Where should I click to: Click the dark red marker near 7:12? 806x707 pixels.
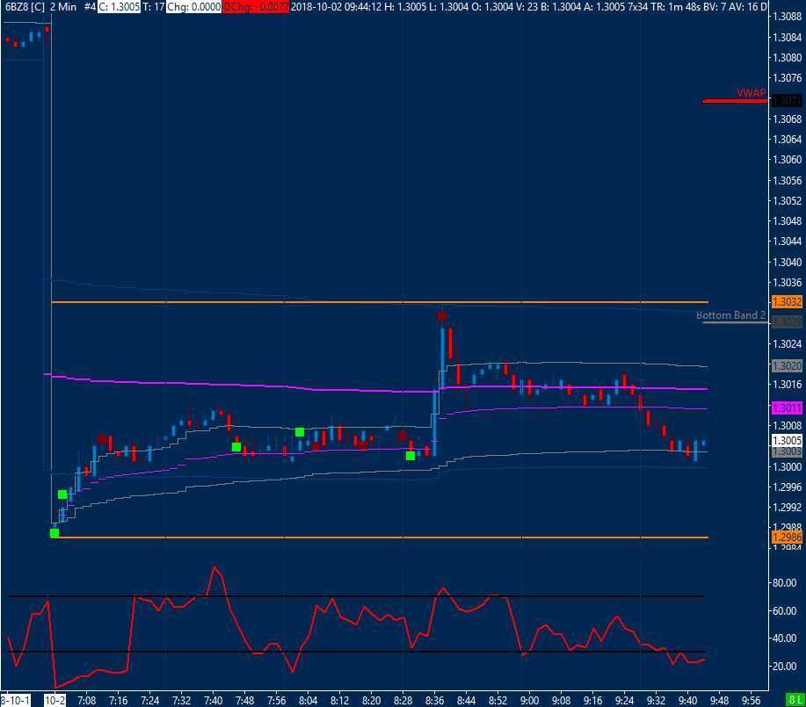click(x=102, y=439)
